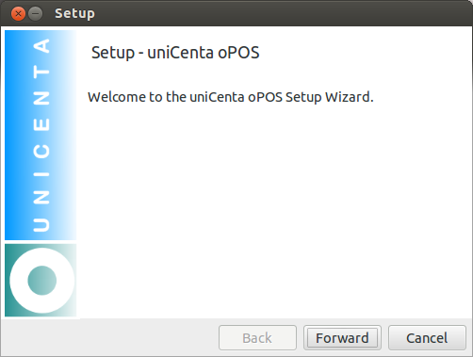
Task: Click the teal dot inside the logo ring
Action: click(x=42, y=281)
